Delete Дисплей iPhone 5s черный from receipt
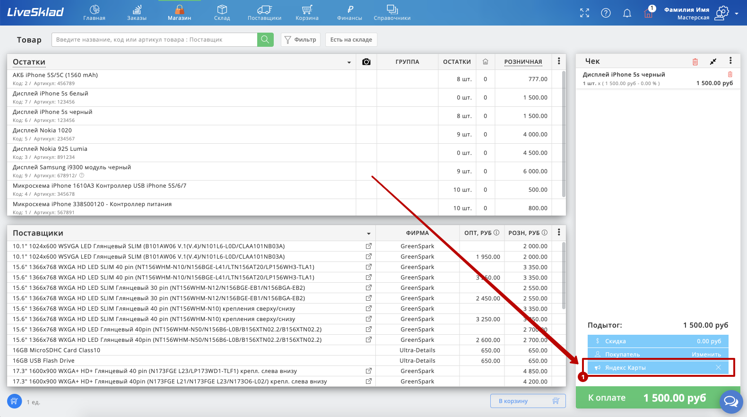747x417 pixels. 730,74
